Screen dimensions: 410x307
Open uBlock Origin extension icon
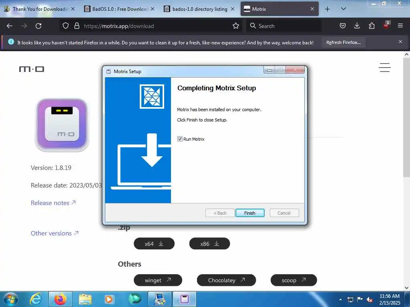coord(386,25)
